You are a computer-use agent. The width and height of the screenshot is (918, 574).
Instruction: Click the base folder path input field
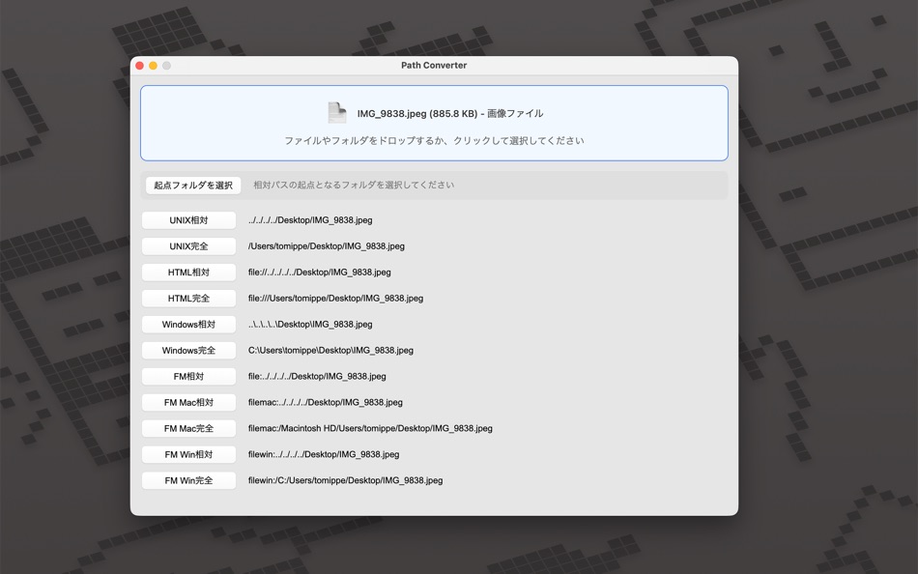pyautogui.click(x=483, y=185)
